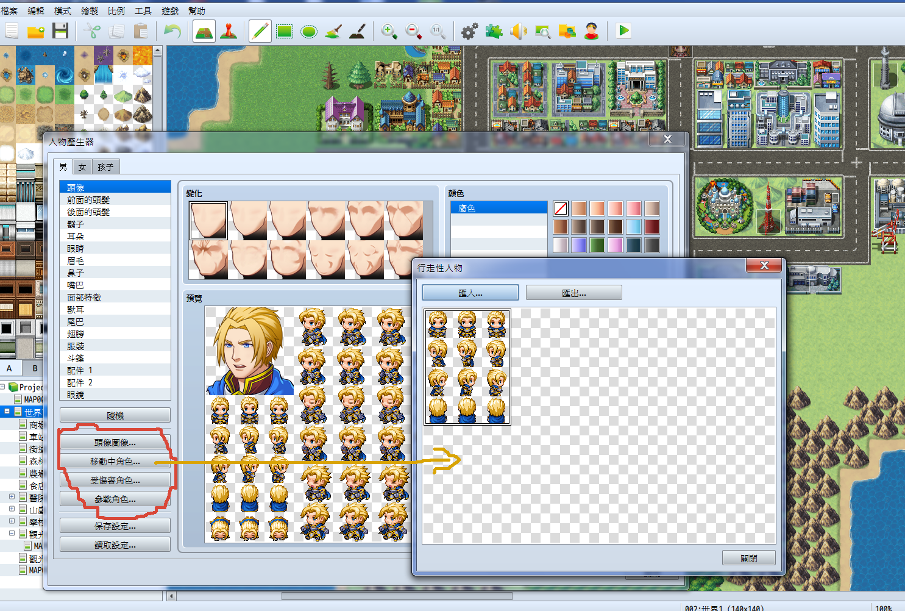Screen dimensions: 905x611
Task: Open the Character Generator toolbar icon
Action: pos(591,30)
